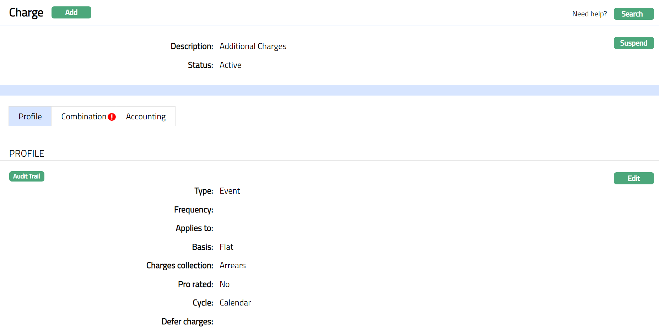The height and width of the screenshot is (330, 659).
Task: Click the Search button
Action: tap(633, 14)
